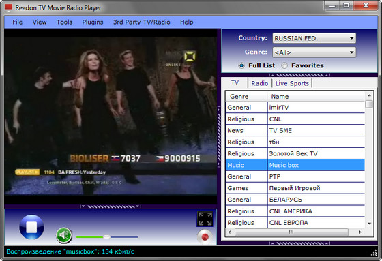Collapse the country filter panel with its grip
Viewport: 382px width, 261px height.
[299, 75]
